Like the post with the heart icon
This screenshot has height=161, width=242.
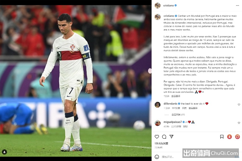[157, 137]
